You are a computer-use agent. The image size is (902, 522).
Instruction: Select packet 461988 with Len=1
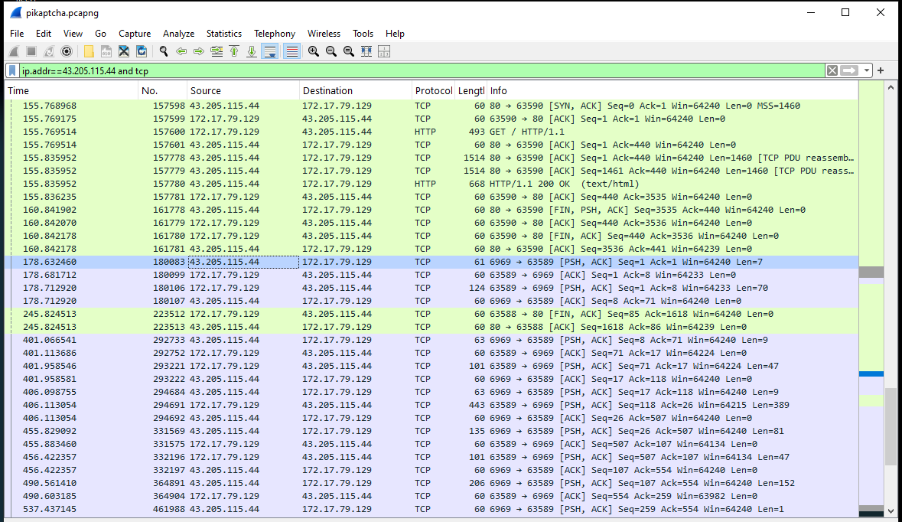pyautogui.click(x=431, y=509)
